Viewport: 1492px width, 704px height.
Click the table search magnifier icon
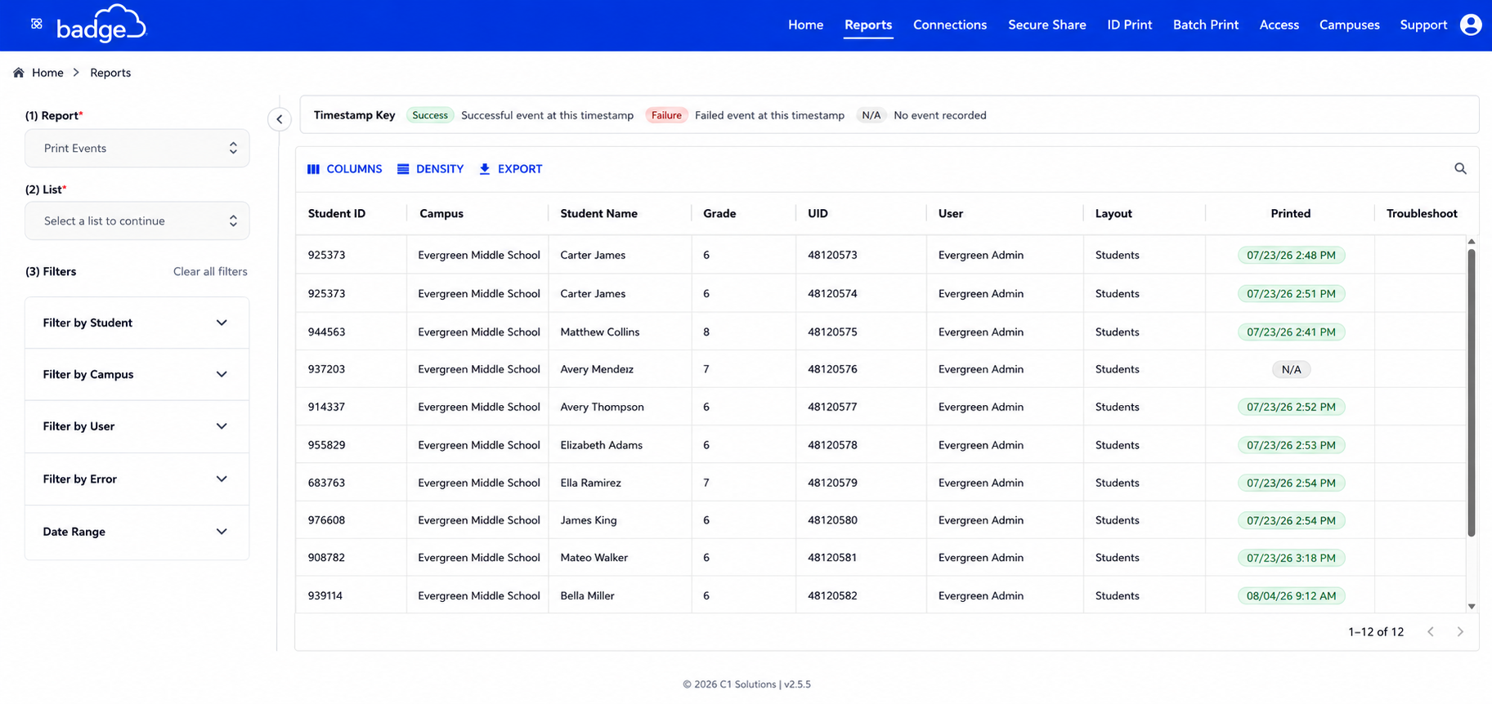click(1460, 168)
